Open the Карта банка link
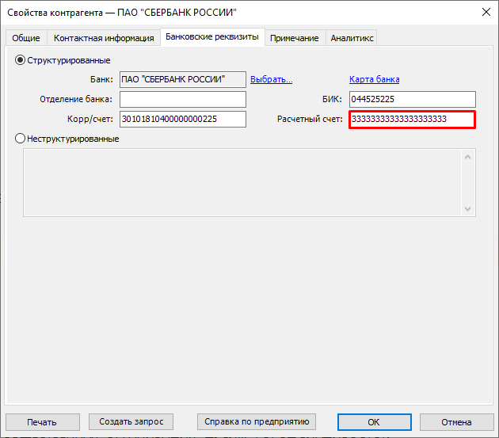499x438 pixels. pyautogui.click(x=374, y=79)
